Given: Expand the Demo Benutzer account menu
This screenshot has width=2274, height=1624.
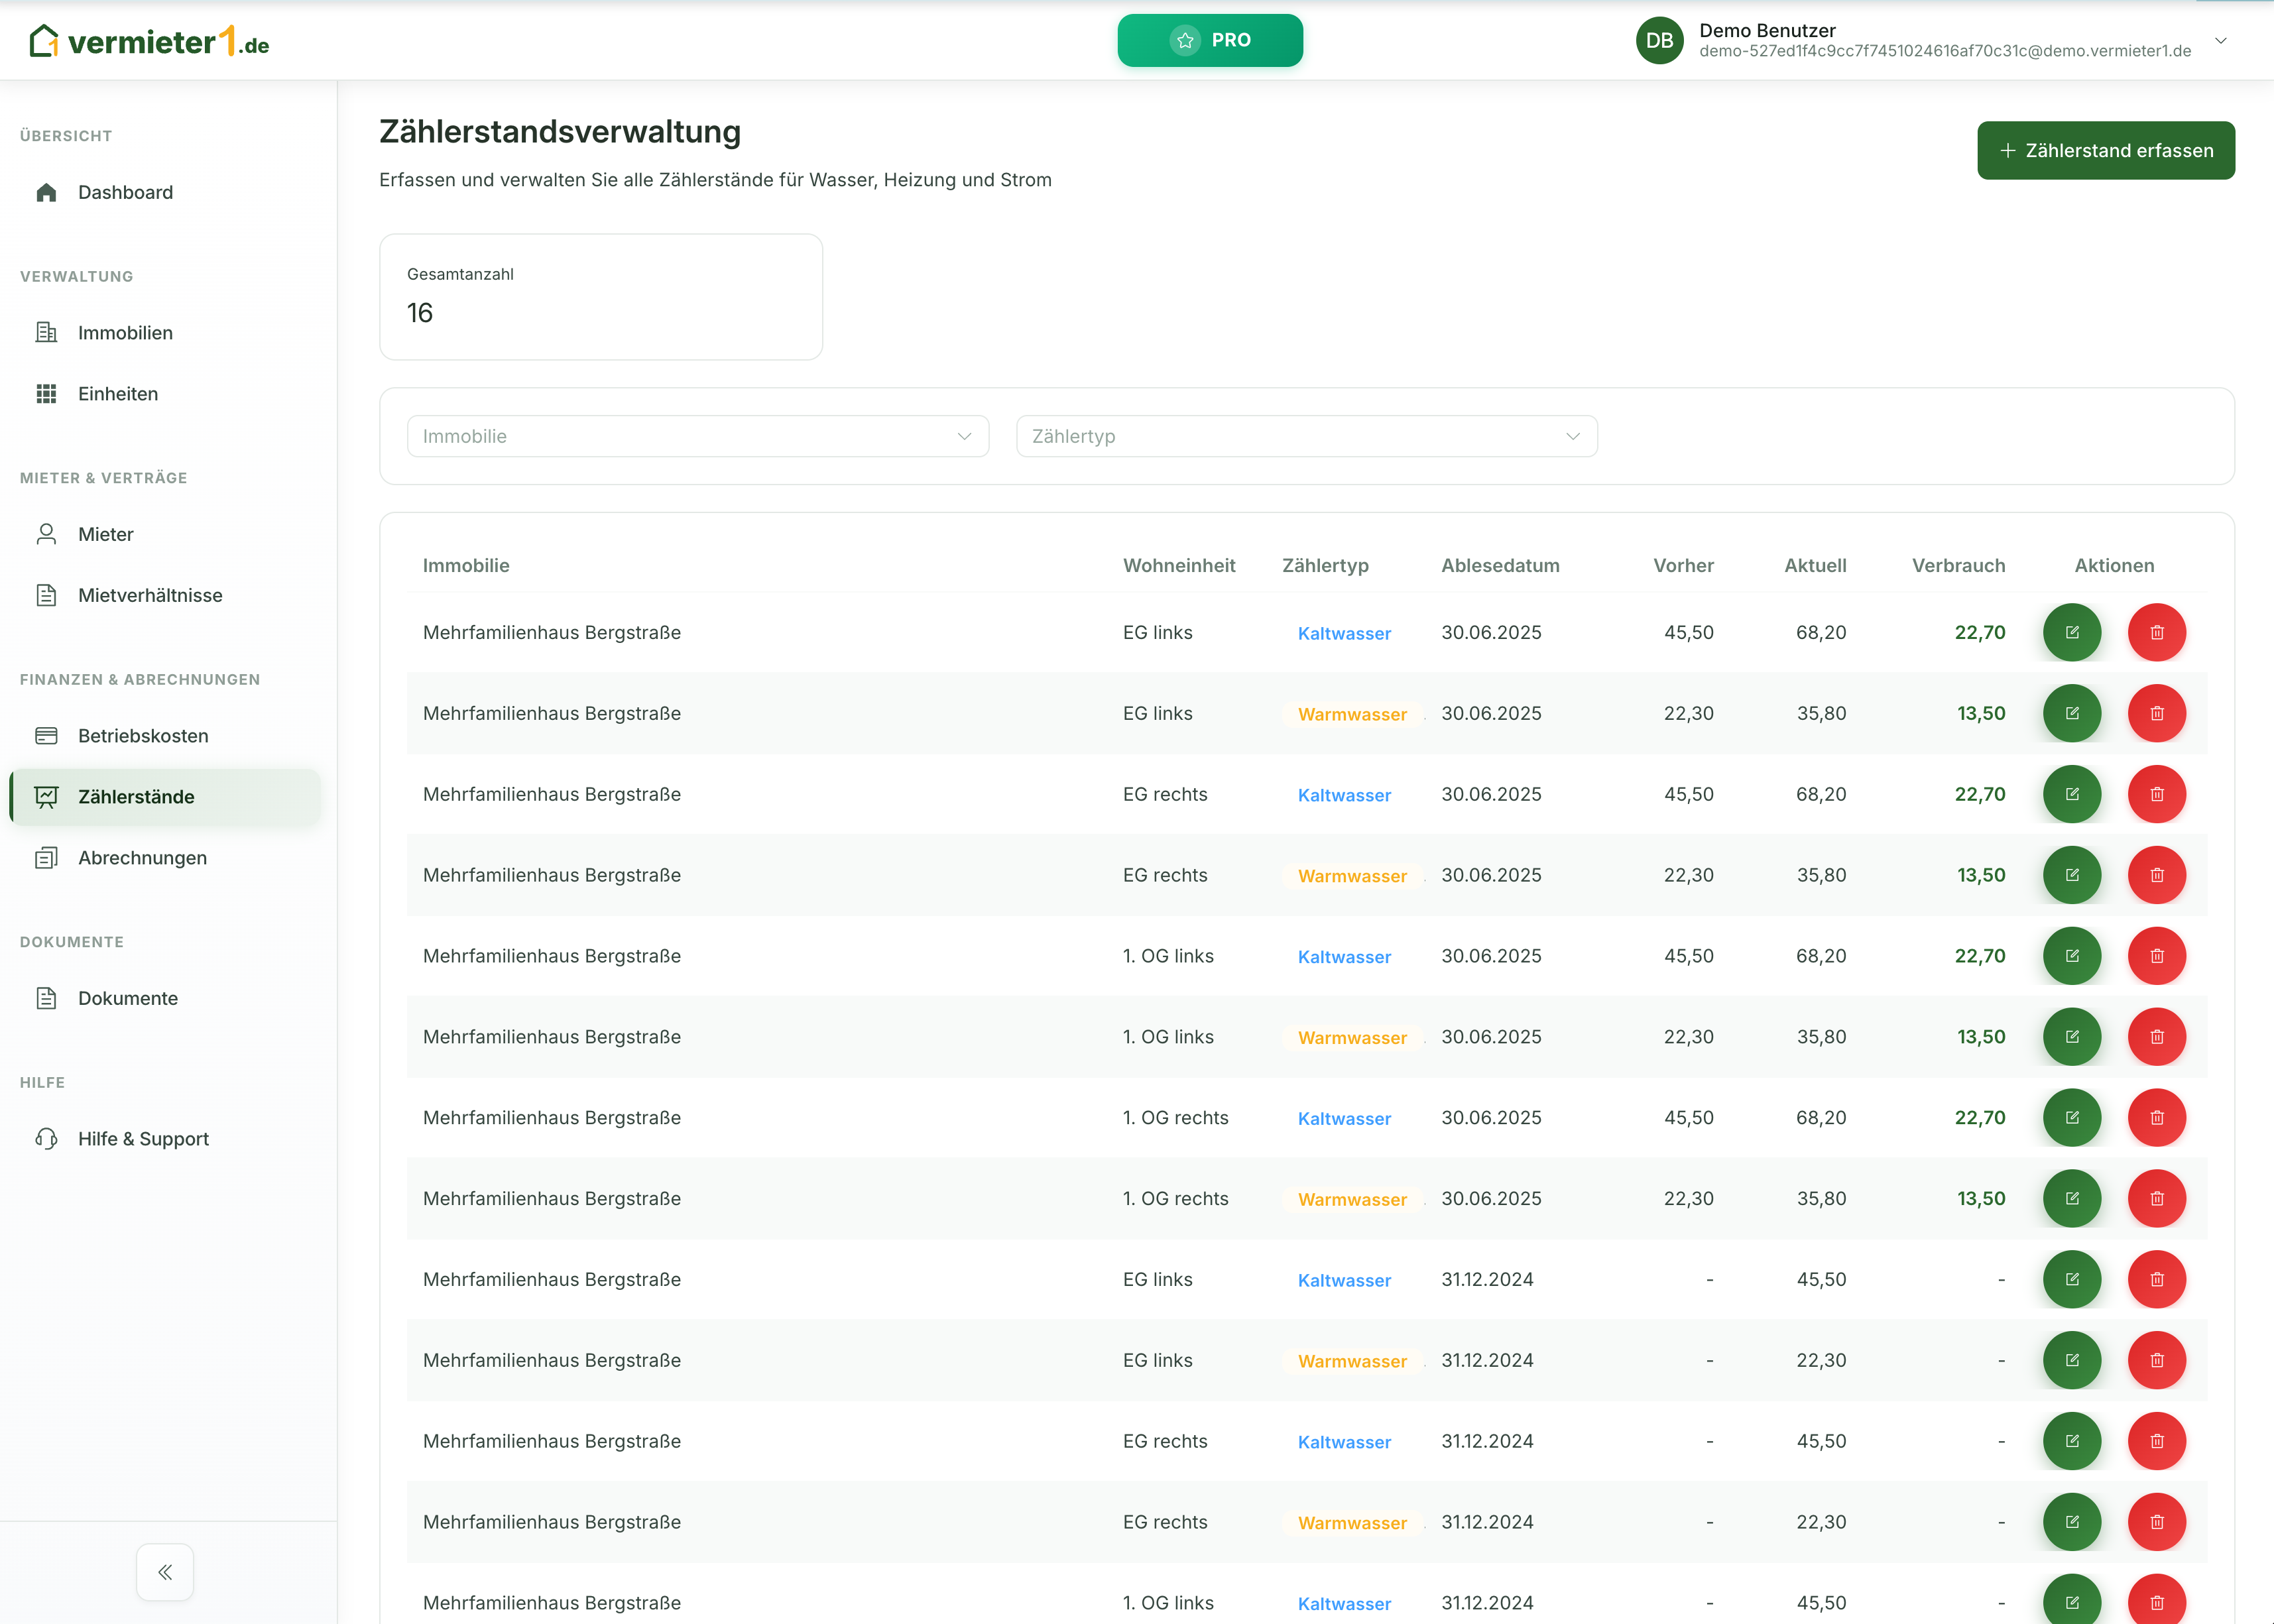Looking at the screenshot, I should pyautogui.click(x=2220, y=40).
